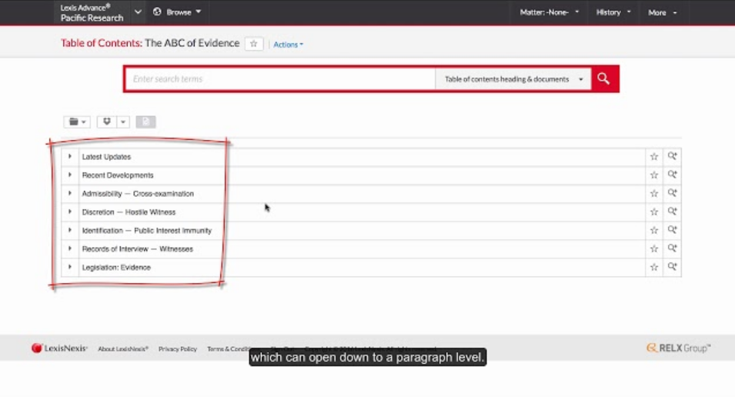Viewport: 735px width, 397px height.
Task: Click the Enter search terms field
Action: click(281, 78)
